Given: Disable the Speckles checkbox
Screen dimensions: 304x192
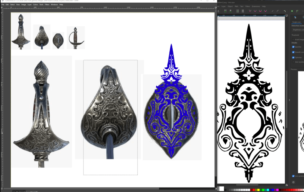Looking at the screenshot, I should coord(293,47).
